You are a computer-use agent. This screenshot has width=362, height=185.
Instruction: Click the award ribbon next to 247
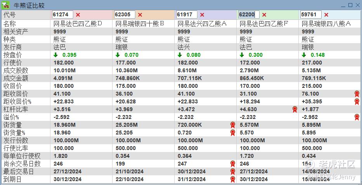tap(233, 164)
